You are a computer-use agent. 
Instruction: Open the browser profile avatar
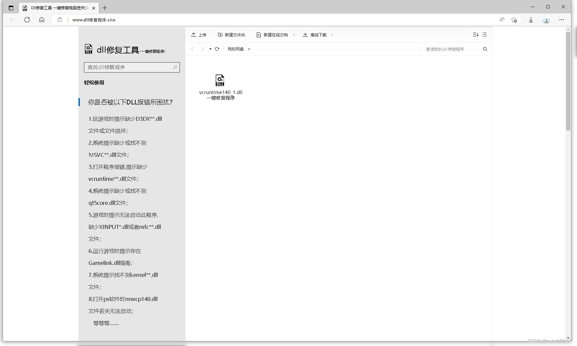[x=546, y=20]
